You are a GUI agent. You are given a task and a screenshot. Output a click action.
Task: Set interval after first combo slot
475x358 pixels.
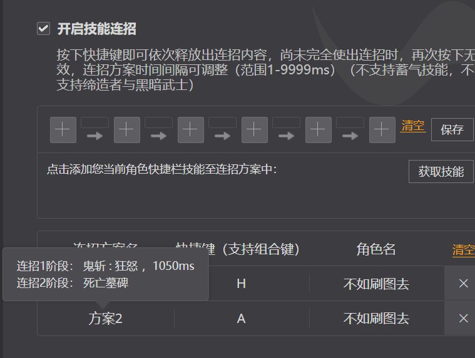pos(95,122)
